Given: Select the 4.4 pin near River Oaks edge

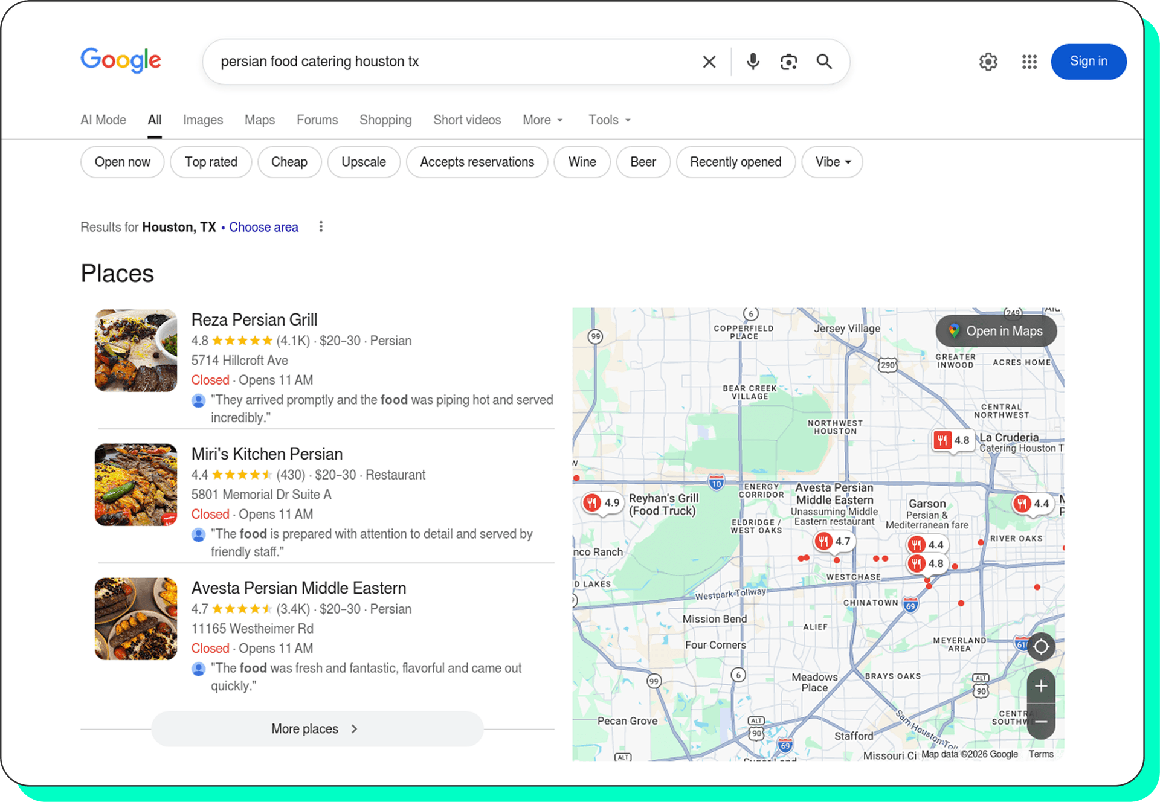Looking at the screenshot, I should point(1033,504).
